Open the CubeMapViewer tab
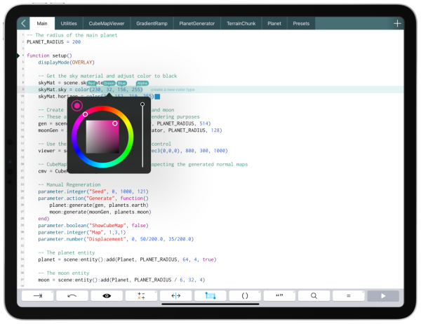The image size is (421, 324). (107, 24)
